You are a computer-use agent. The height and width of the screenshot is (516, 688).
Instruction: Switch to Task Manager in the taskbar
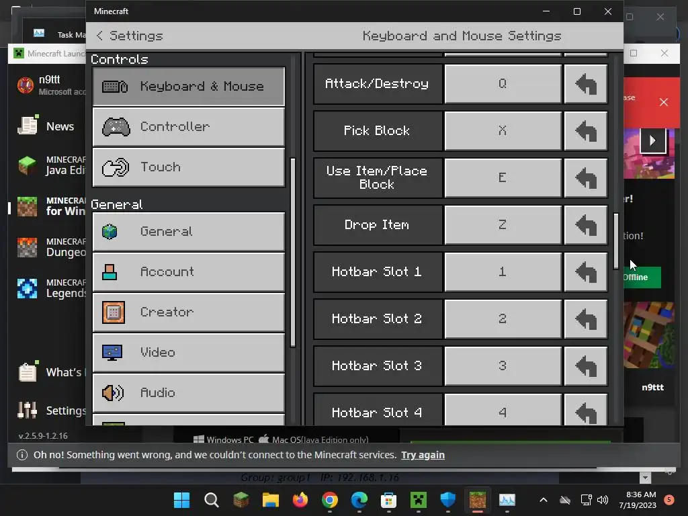[507, 500]
